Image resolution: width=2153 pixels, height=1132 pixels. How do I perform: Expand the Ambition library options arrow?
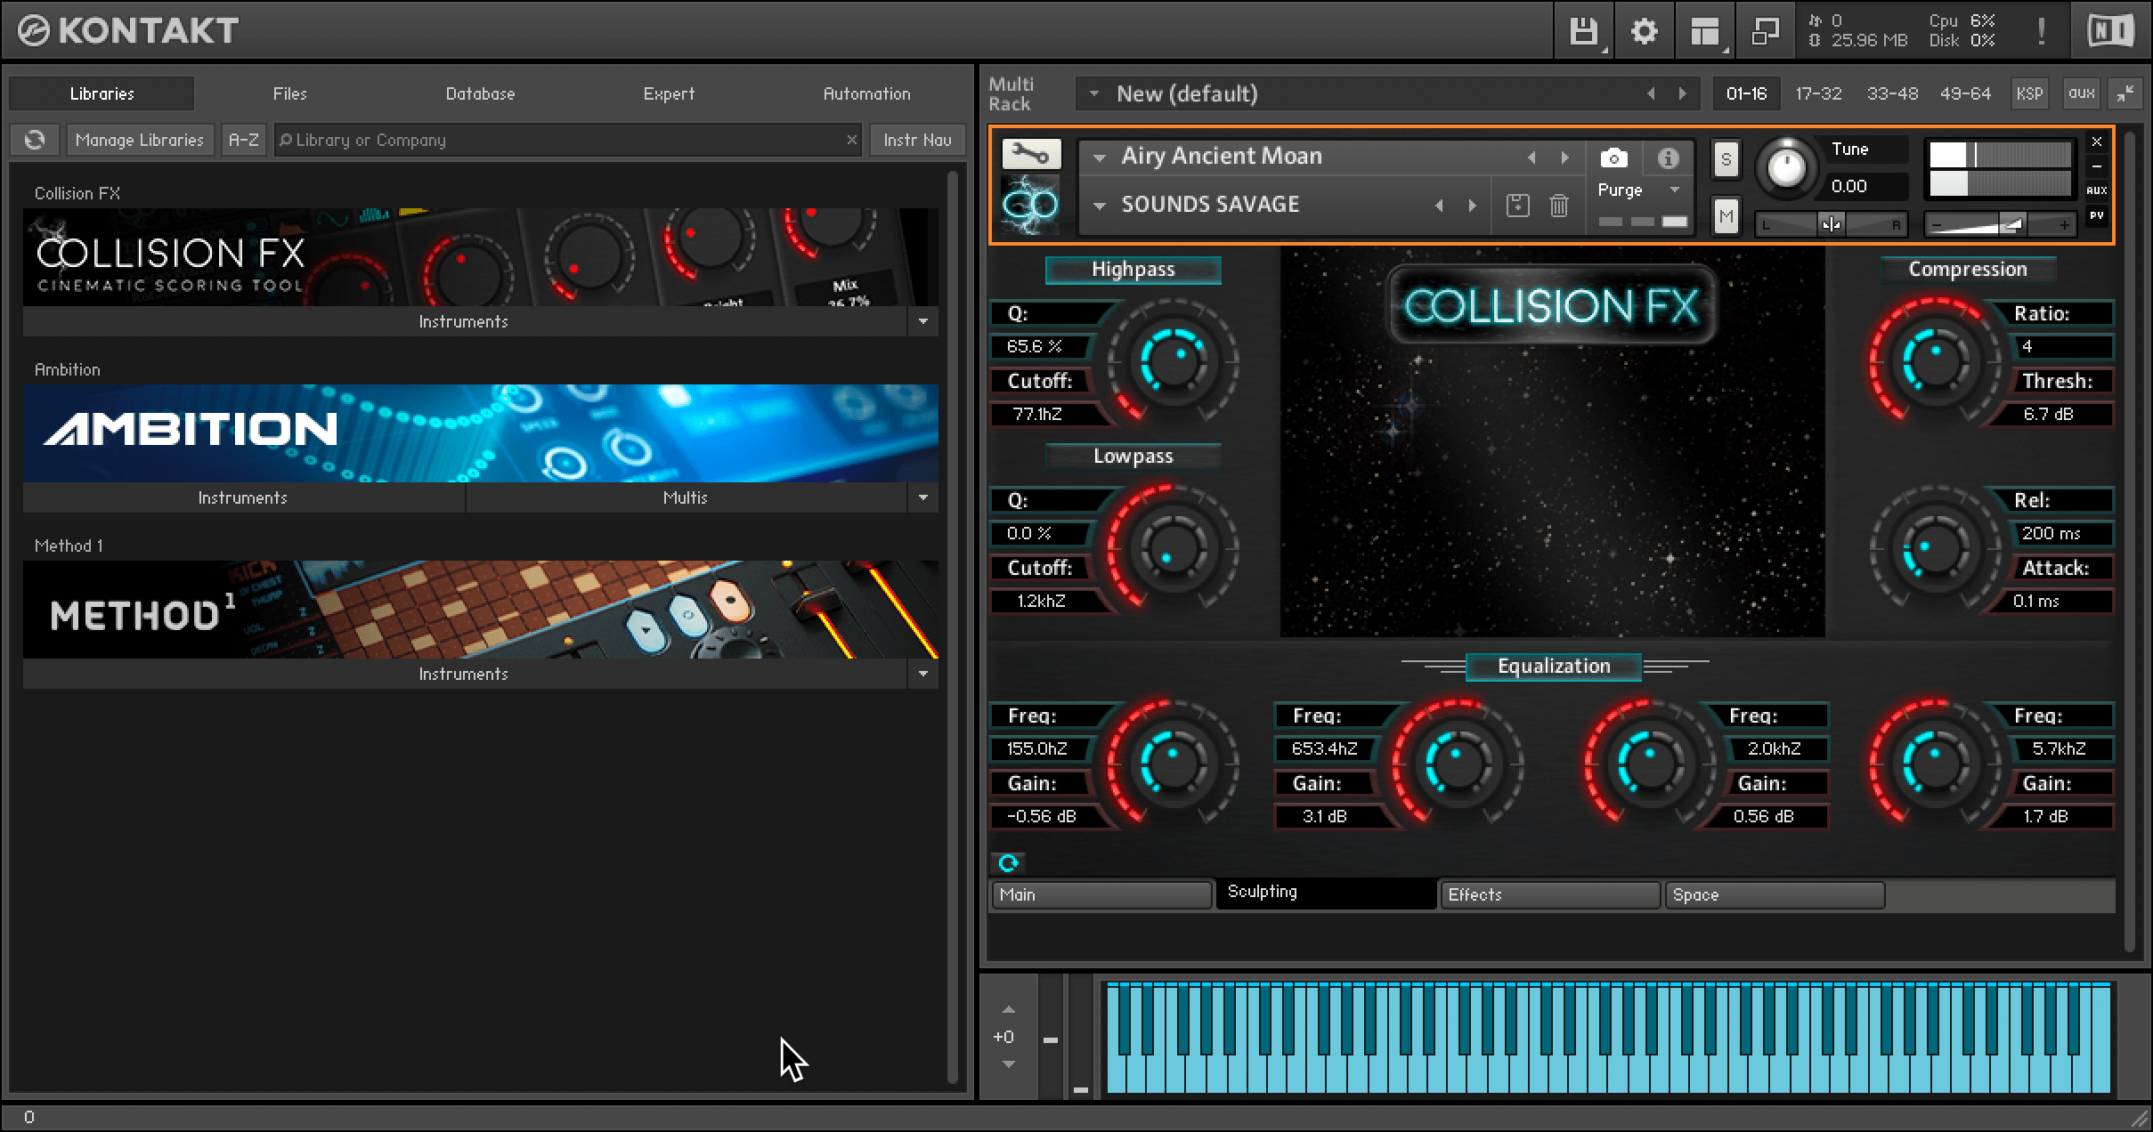click(922, 497)
